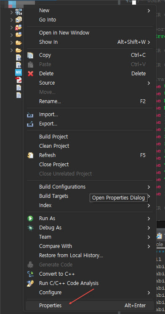The width and height of the screenshot is (165, 314).
Task: Expand the Binaries gear node chevron
Action: point(12,12)
